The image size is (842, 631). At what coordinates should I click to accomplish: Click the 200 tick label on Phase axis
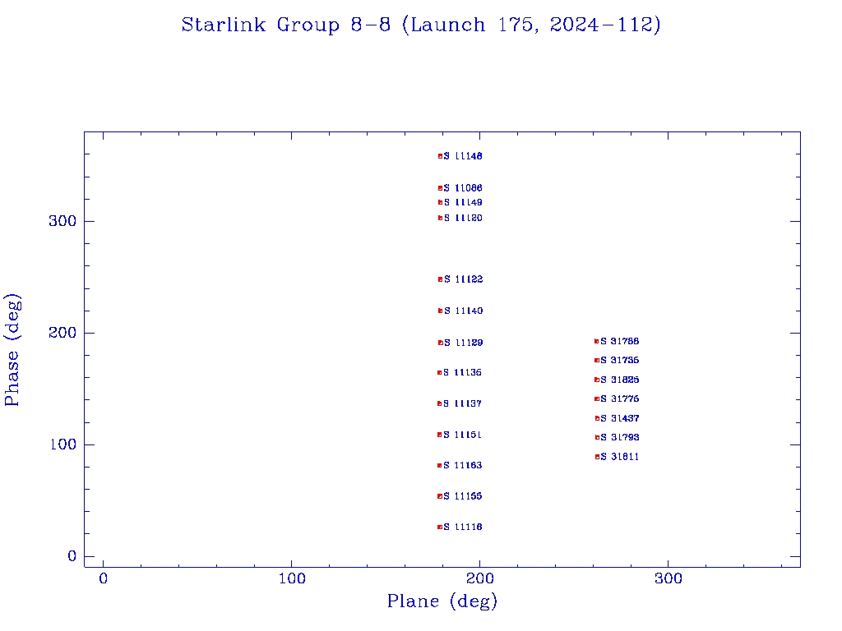[x=62, y=333]
